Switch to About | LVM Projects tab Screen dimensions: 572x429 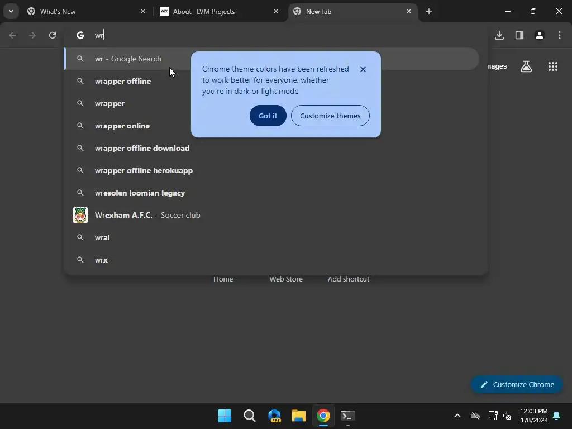coord(219,11)
